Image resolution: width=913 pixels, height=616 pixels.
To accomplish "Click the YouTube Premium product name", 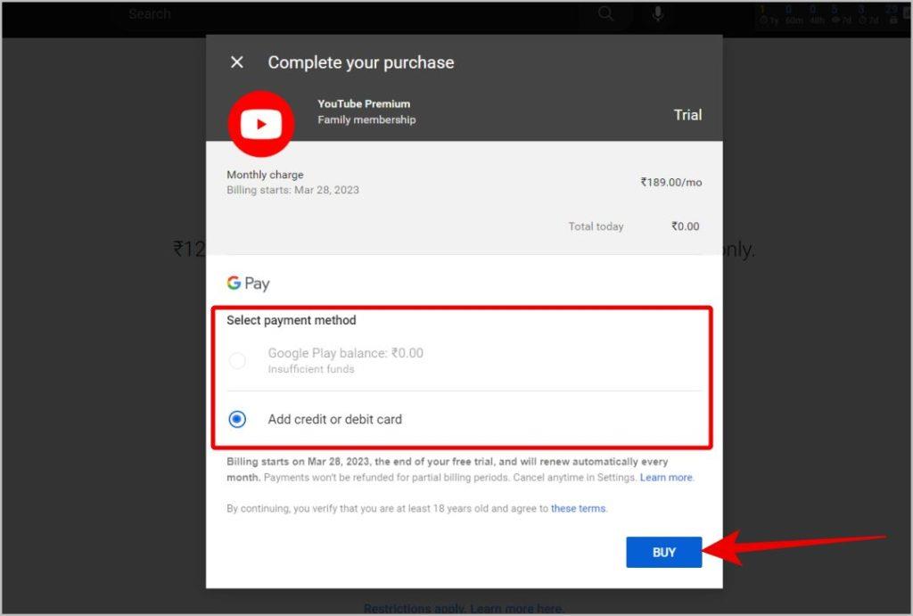I will [364, 103].
